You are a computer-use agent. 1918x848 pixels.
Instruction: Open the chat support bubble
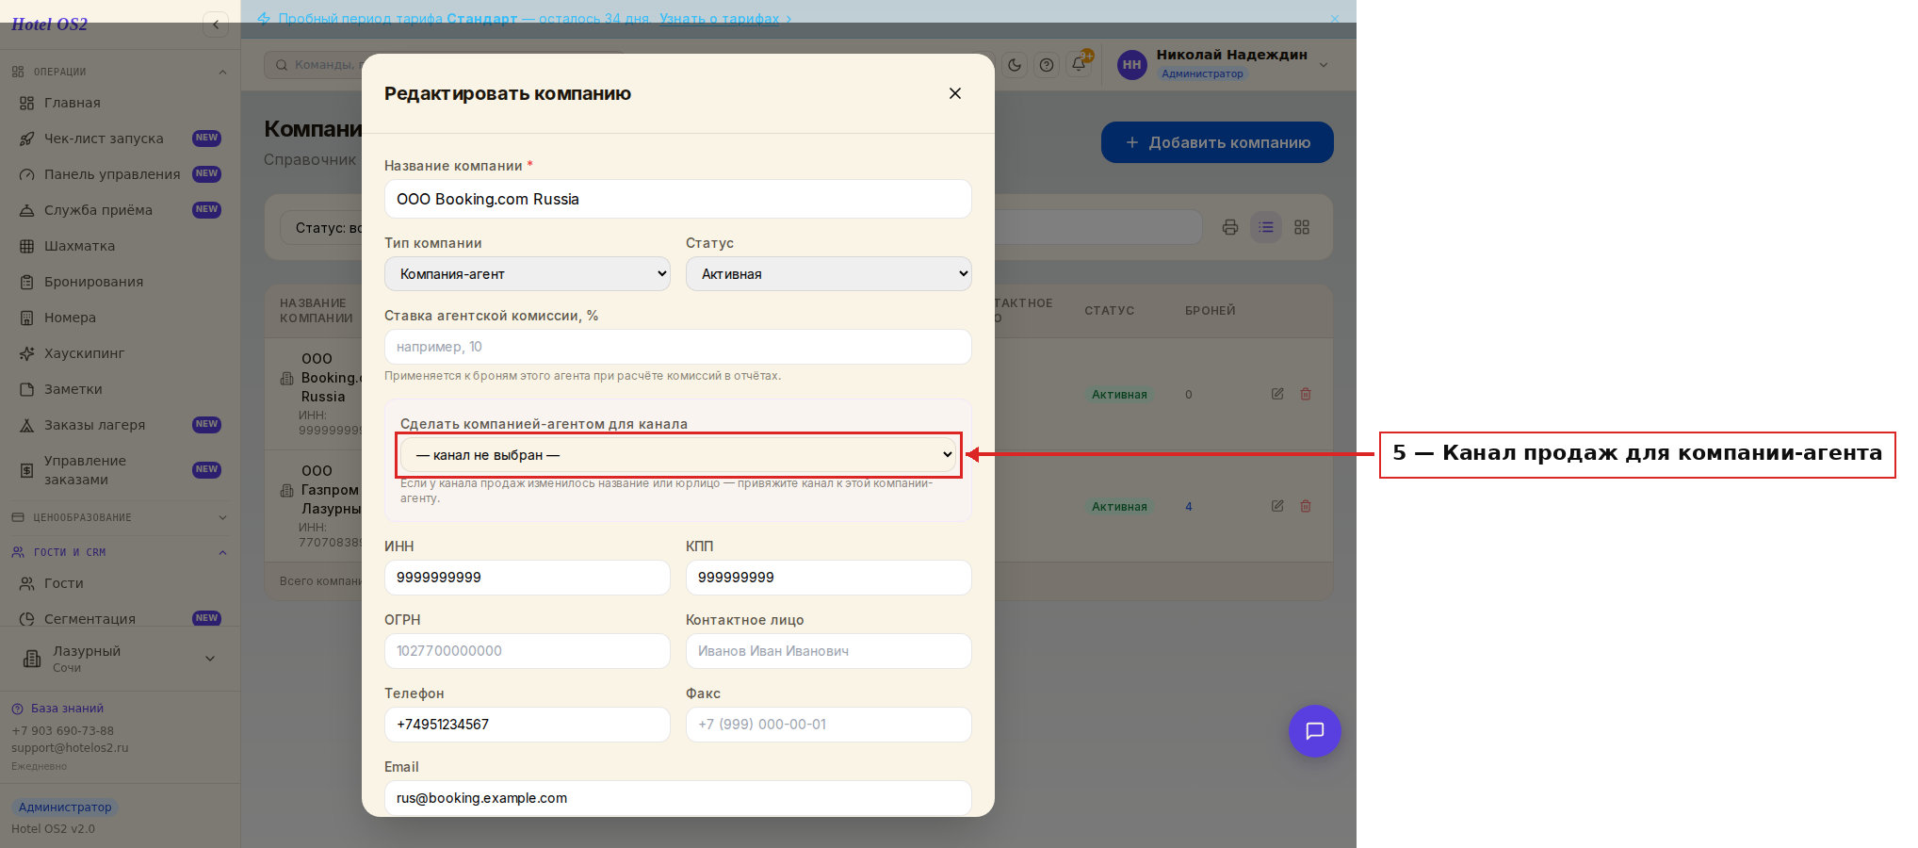(1315, 731)
